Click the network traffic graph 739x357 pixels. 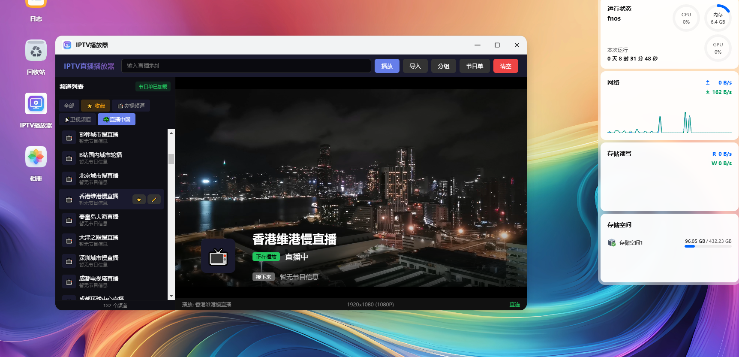click(669, 122)
